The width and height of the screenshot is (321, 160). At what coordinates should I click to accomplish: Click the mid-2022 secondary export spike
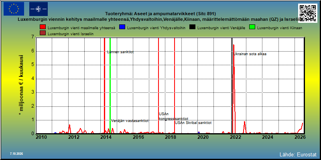[244, 122]
